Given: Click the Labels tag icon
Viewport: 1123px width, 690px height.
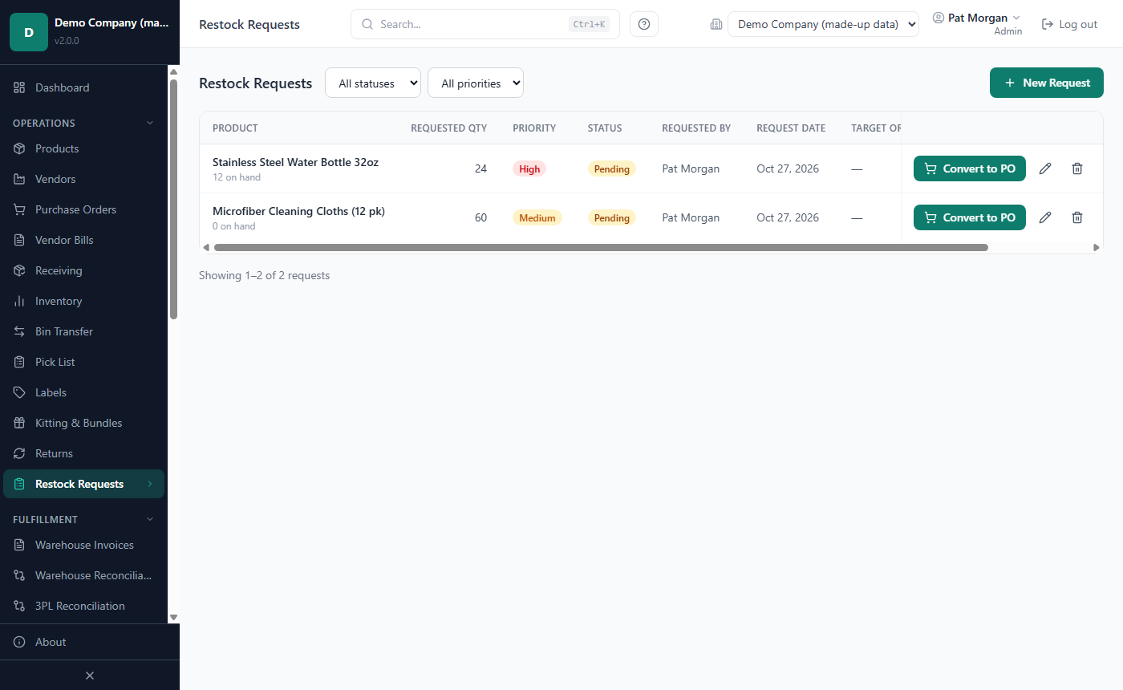Looking at the screenshot, I should point(19,392).
